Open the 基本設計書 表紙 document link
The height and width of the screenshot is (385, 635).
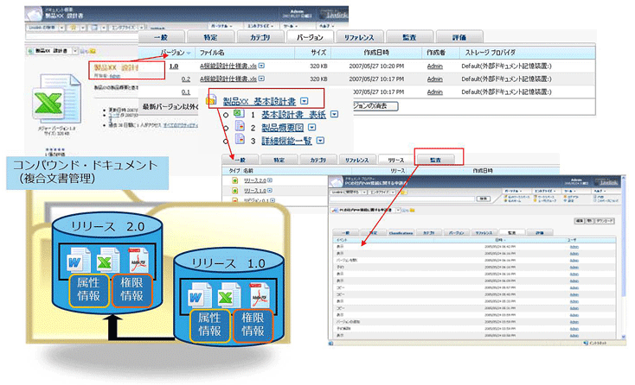pos(274,114)
